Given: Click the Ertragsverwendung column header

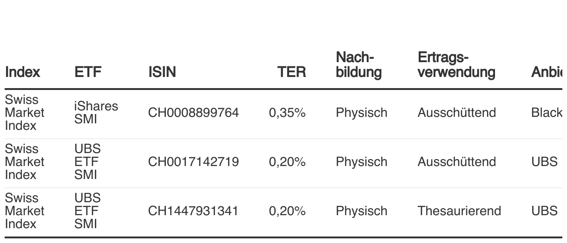Looking at the screenshot, I should (x=456, y=65).
